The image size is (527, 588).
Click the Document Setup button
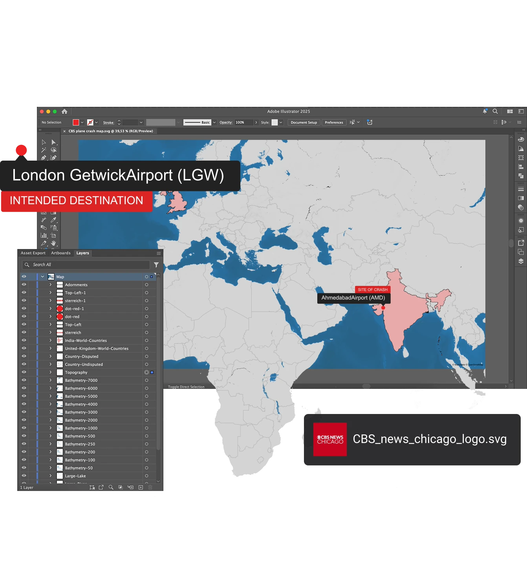tap(304, 123)
